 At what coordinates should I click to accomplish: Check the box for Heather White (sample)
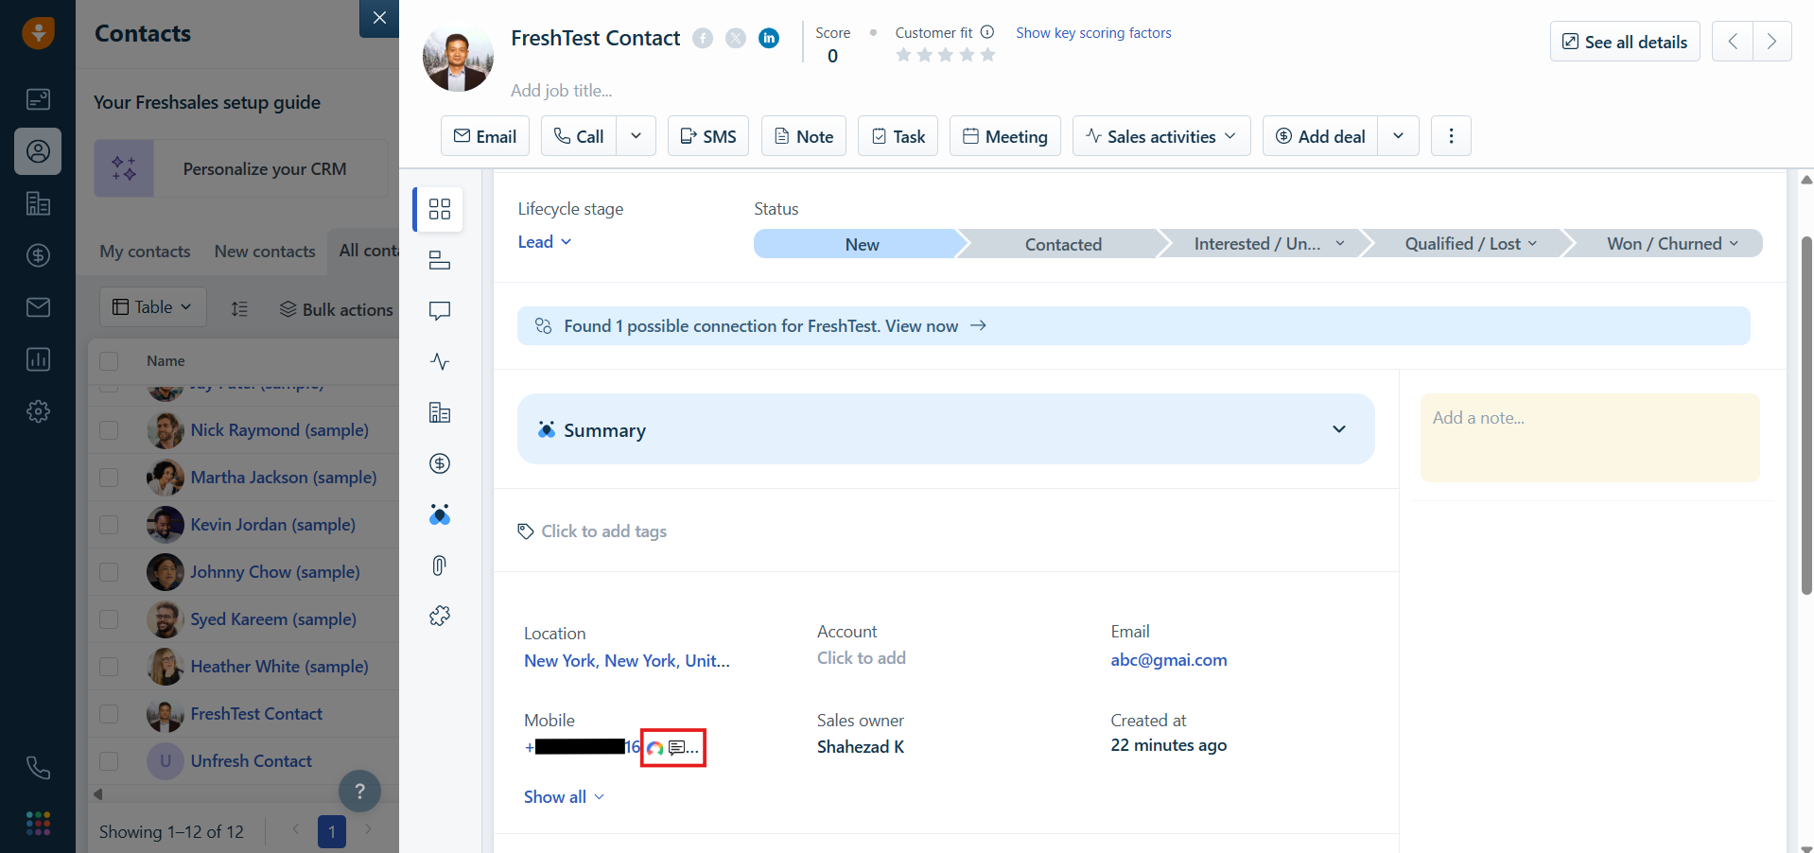pyautogui.click(x=109, y=667)
